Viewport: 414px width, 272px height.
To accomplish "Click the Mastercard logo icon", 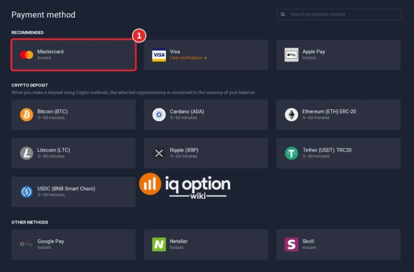I will (26, 55).
